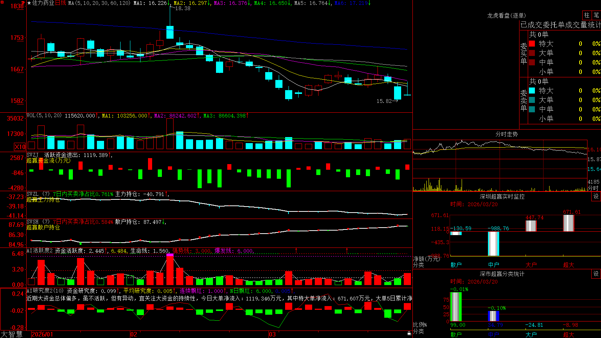Click the lock icon at the chart's bottom-right

[x=409, y=333]
